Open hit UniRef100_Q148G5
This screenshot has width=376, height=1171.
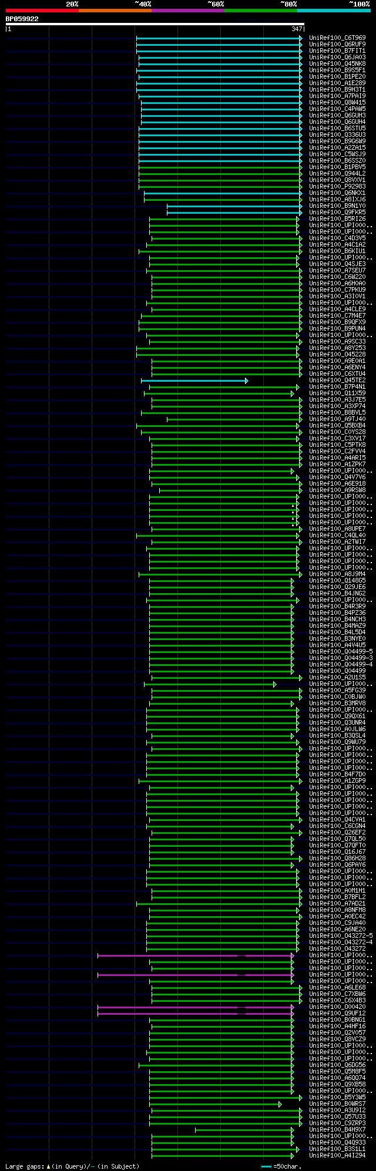tap(337, 580)
